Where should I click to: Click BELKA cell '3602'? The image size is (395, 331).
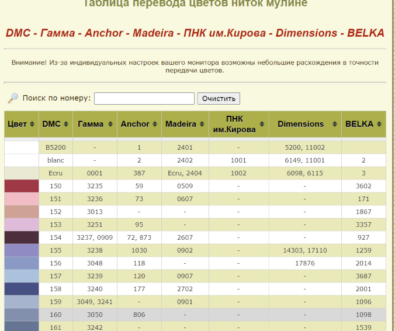pos(363,186)
